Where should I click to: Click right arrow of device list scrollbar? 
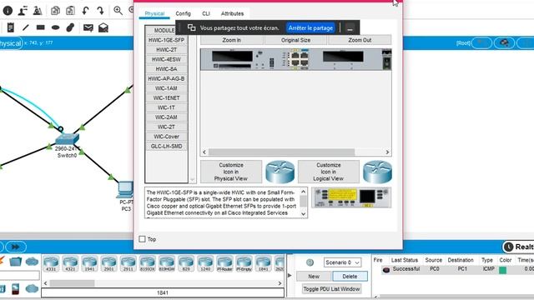pyautogui.click(x=280, y=283)
